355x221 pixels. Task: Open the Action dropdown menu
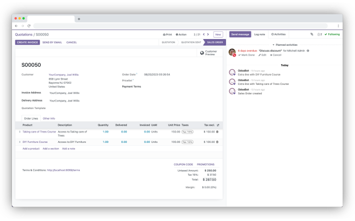click(181, 34)
